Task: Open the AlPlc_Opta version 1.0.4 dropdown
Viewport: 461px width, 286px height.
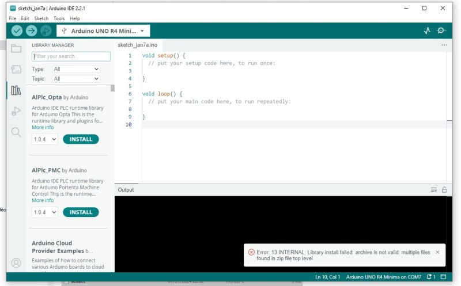Action: click(45, 139)
